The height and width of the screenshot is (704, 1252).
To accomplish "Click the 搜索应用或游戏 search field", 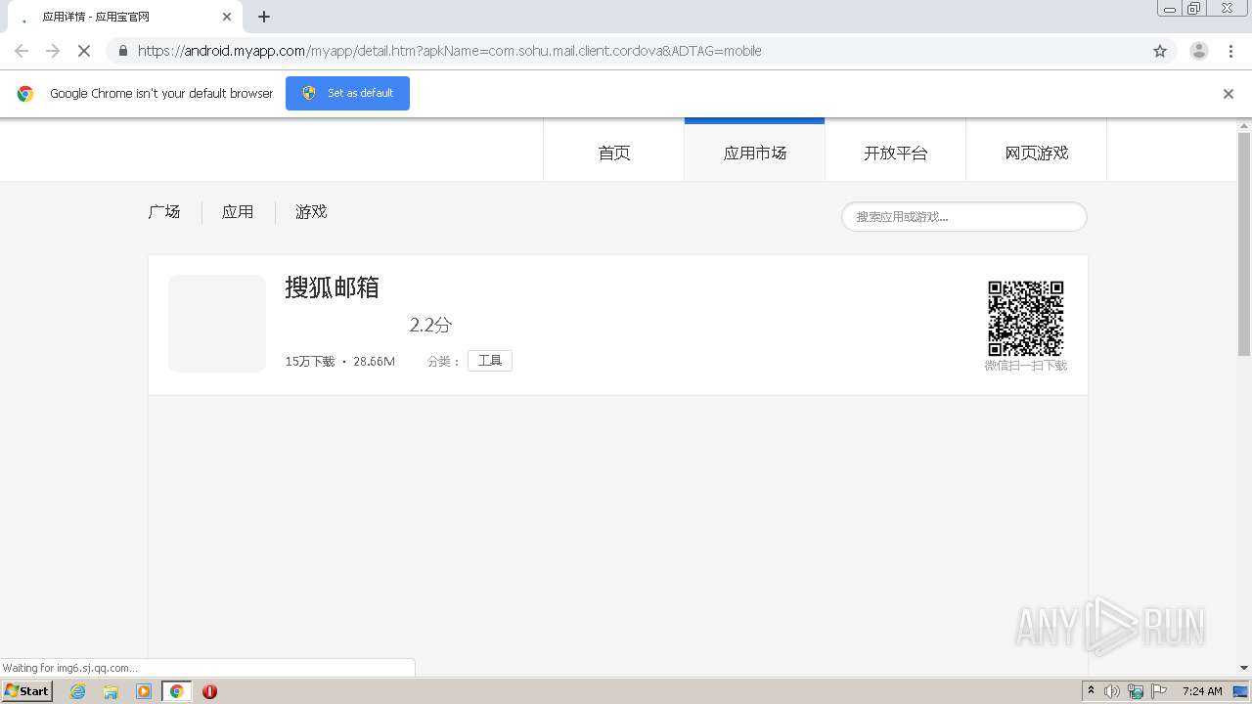I will [964, 217].
